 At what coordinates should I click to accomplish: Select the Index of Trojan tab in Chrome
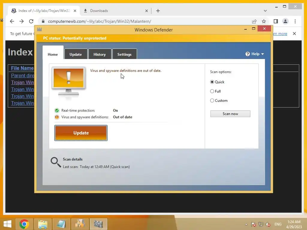tap(44, 11)
